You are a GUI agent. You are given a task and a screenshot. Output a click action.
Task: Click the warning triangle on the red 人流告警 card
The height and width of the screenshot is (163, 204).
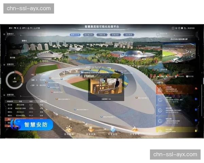[x=160, y=89]
